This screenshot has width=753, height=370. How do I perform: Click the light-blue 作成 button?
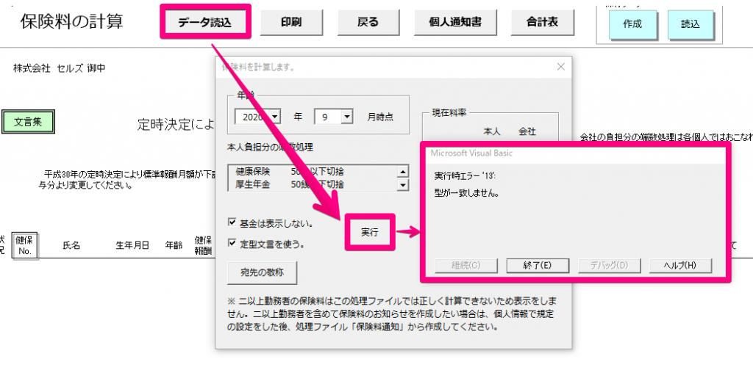coord(632,24)
